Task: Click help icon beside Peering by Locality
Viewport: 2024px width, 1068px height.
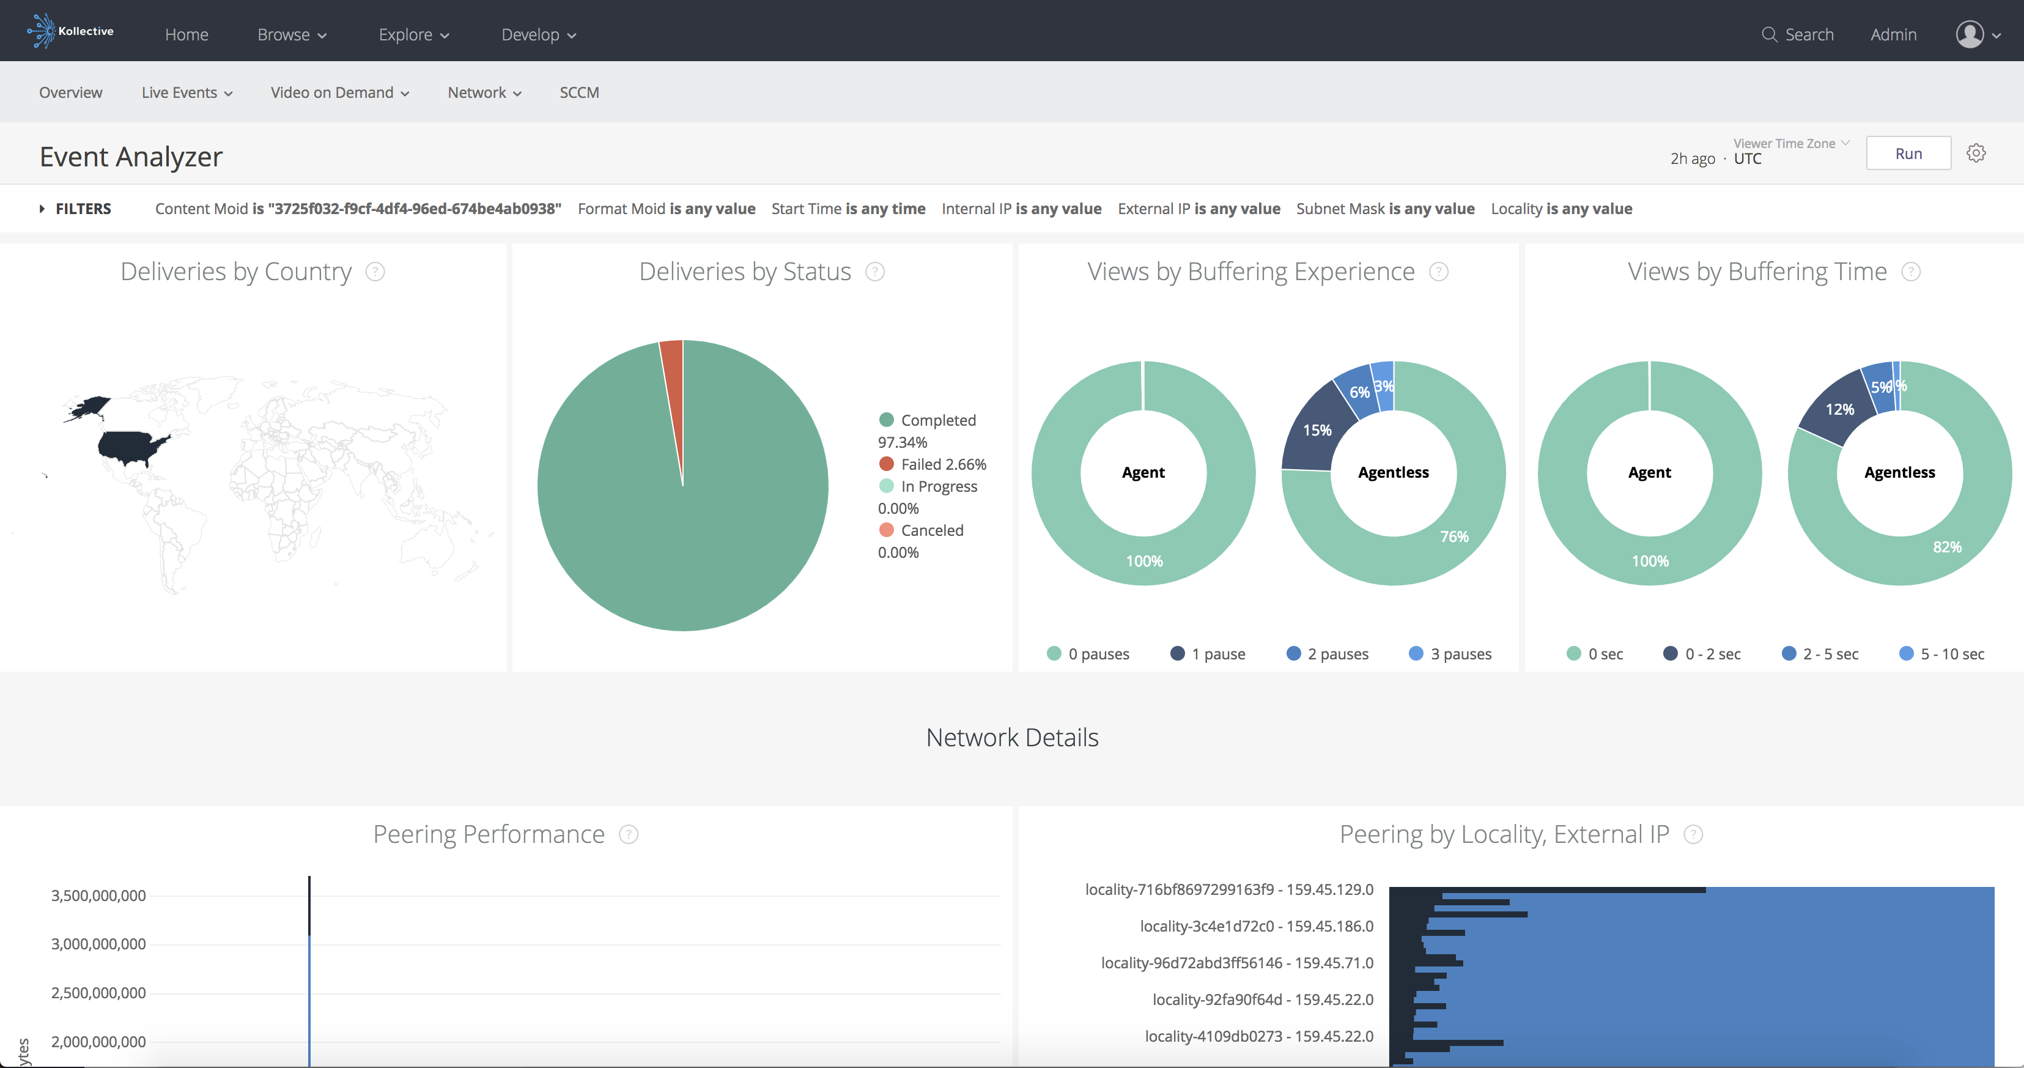Action: (x=1694, y=834)
